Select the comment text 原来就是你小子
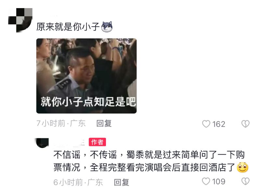Screen dimensions: 260x190 tap(68, 27)
